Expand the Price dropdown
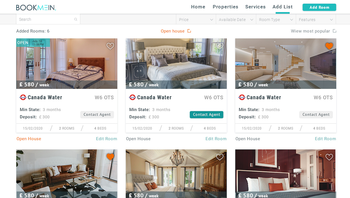The image size is (350, 198). [x=196, y=19]
